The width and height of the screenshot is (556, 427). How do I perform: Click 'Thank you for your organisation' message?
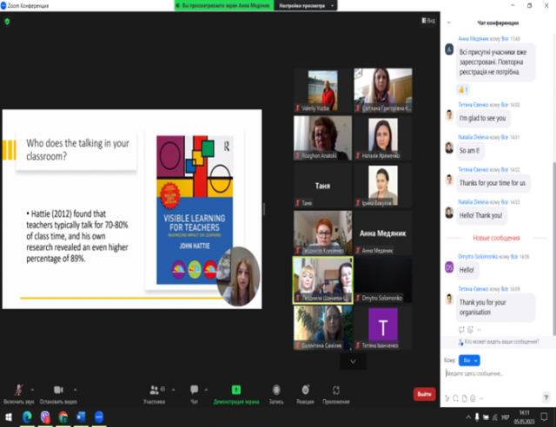pos(495,307)
